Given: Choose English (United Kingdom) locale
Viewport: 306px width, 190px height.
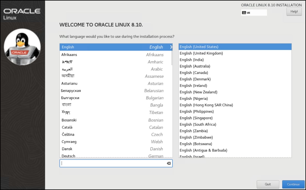Looking at the screenshot, I should pos(235,53).
